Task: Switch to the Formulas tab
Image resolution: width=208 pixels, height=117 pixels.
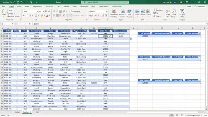Action: click(49, 6)
